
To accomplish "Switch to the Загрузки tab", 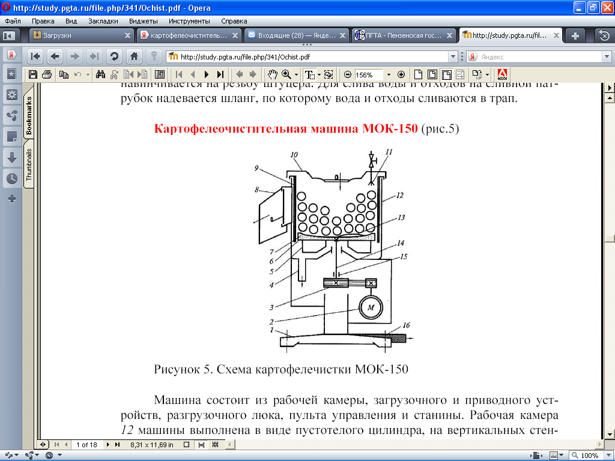I will pyautogui.click(x=82, y=35).
